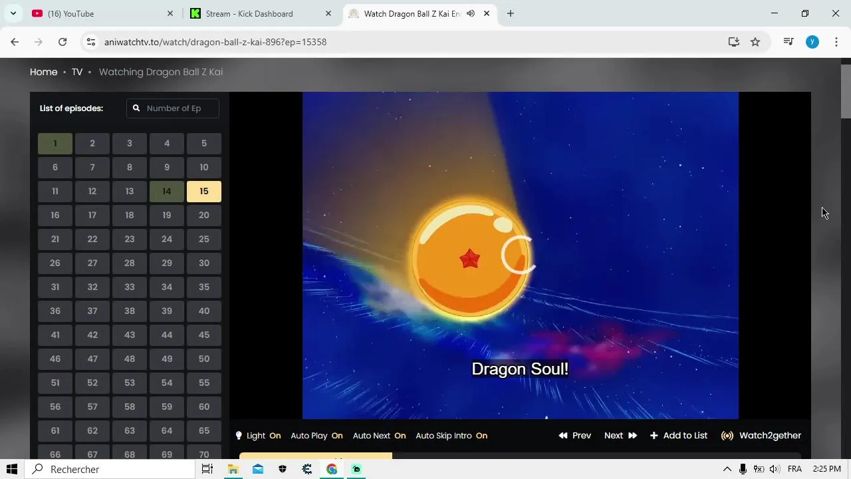Switch to Chrome in the taskbar
This screenshot has width=851, height=479.
click(332, 469)
